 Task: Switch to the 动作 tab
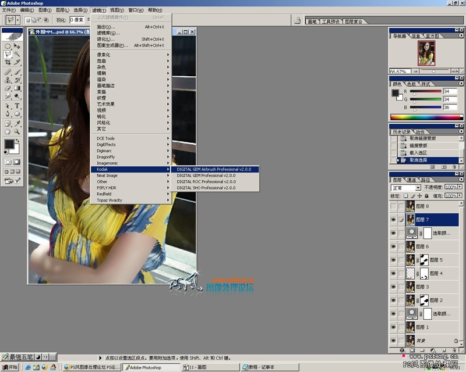420,132
